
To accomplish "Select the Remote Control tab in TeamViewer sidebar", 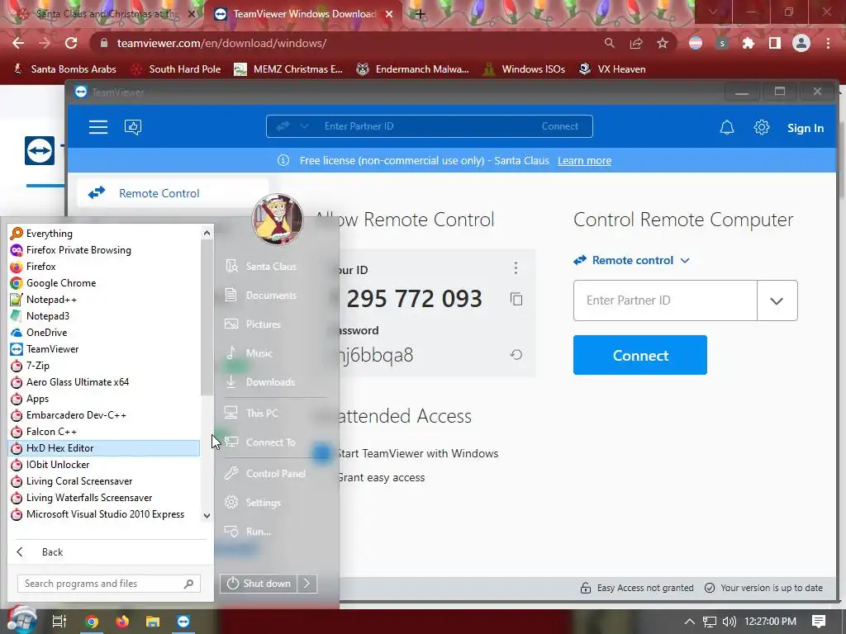I will pos(173,193).
